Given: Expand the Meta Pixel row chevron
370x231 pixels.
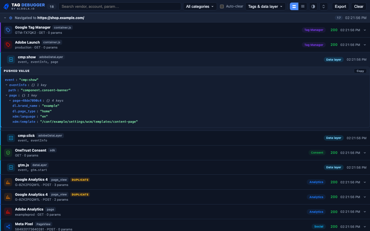Looking at the screenshot, I should click(x=365, y=227).
